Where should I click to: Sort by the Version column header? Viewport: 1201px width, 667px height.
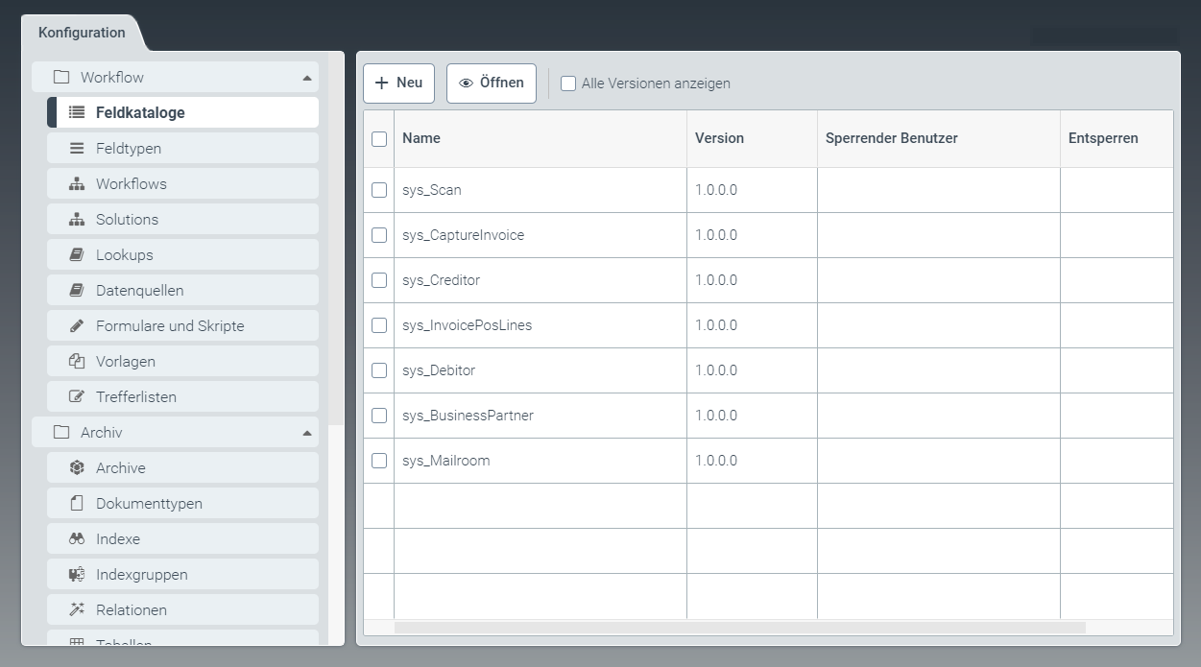pos(719,138)
